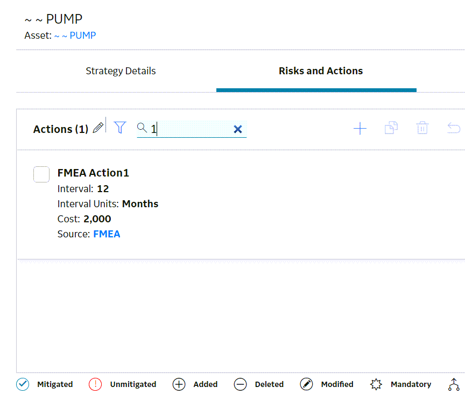The width and height of the screenshot is (465, 394).
Task: Click the trash delete icon
Action: (422, 128)
